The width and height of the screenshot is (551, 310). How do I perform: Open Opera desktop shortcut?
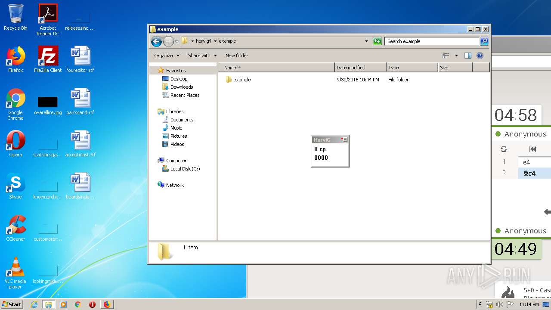(x=15, y=144)
